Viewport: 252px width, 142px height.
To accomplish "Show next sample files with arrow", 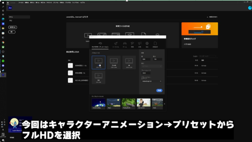I will click(165, 104).
